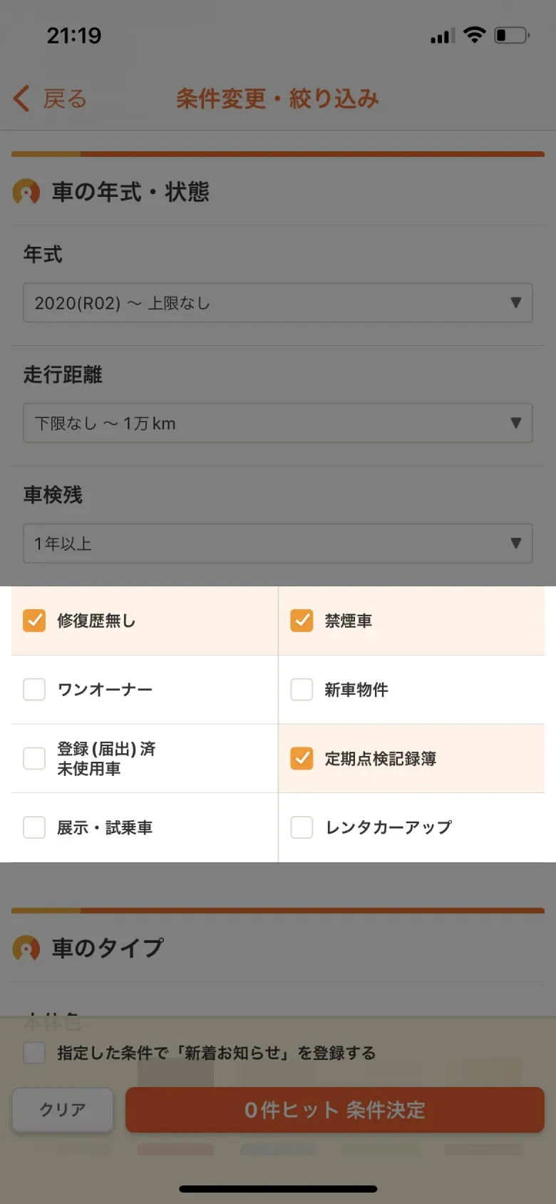
Task: Open the 車検残 dropdown
Action: (277, 543)
